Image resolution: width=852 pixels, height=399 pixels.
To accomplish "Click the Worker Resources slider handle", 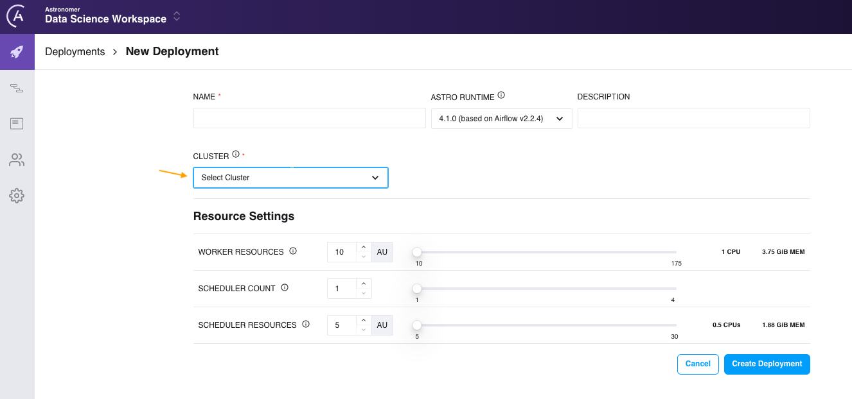I will coord(417,252).
